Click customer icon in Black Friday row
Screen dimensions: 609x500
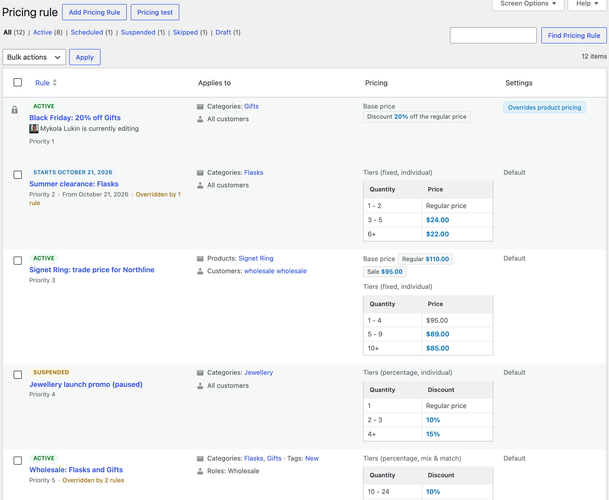[x=200, y=119]
